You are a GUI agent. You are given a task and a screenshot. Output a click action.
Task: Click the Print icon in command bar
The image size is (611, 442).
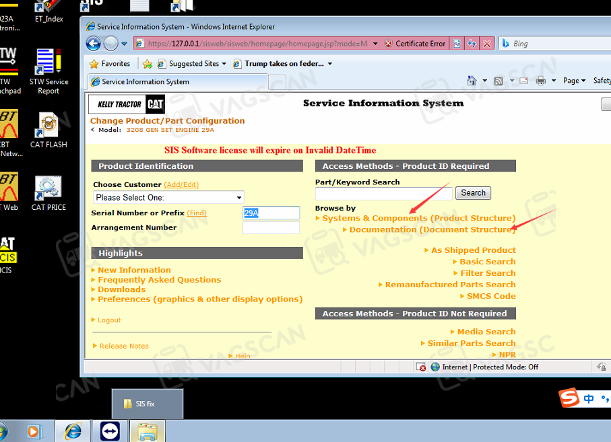541,81
